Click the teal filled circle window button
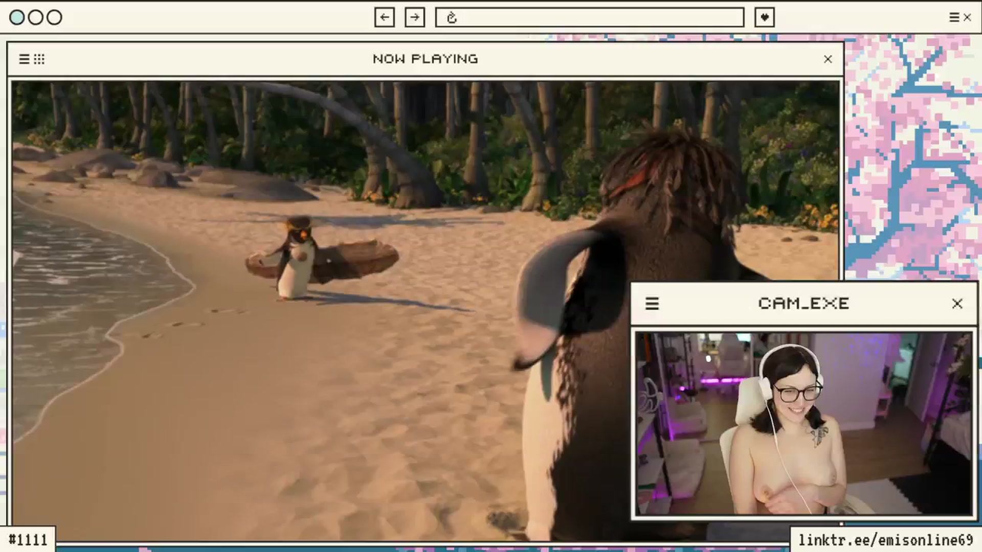Image resolution: width=982 pixels, height=552 pixels. 17,17
